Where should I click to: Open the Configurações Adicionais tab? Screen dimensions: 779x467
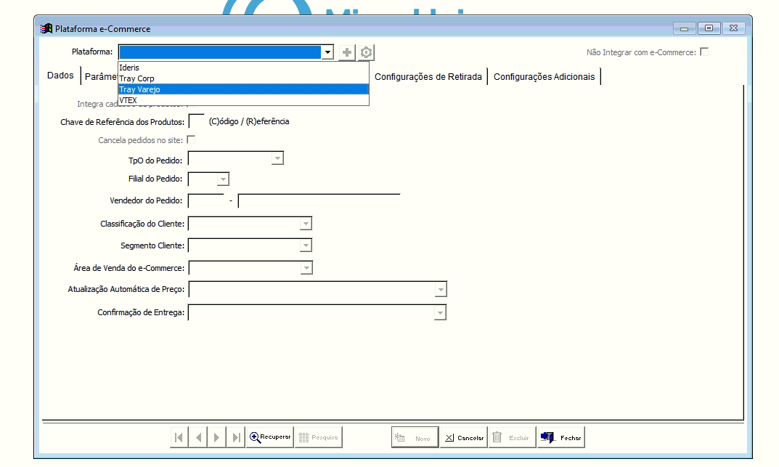click(544, 77)
